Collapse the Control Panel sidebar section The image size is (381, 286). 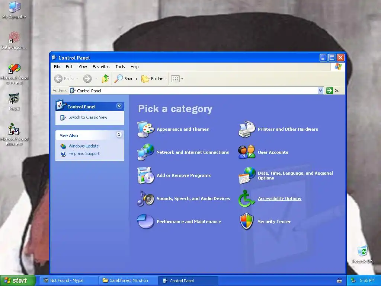click(x=119, y=106)
